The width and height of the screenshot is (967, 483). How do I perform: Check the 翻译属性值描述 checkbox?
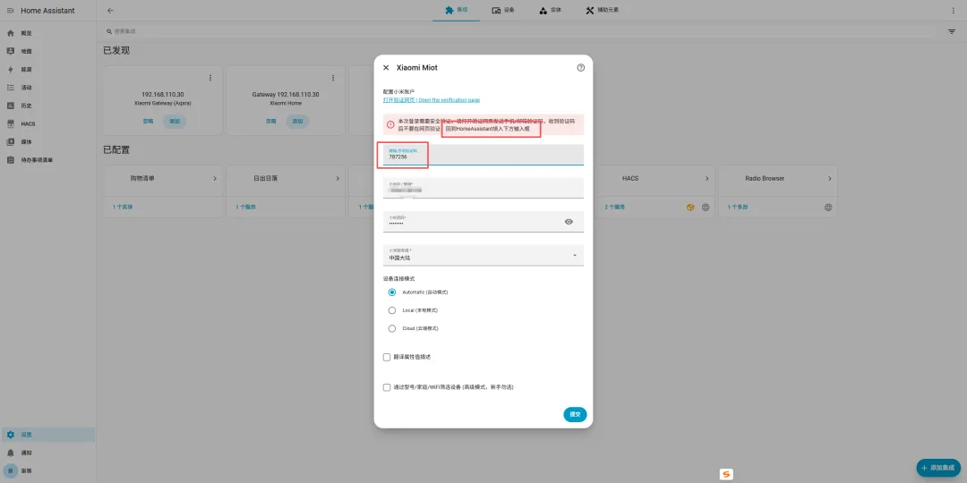tap(387, 357)
